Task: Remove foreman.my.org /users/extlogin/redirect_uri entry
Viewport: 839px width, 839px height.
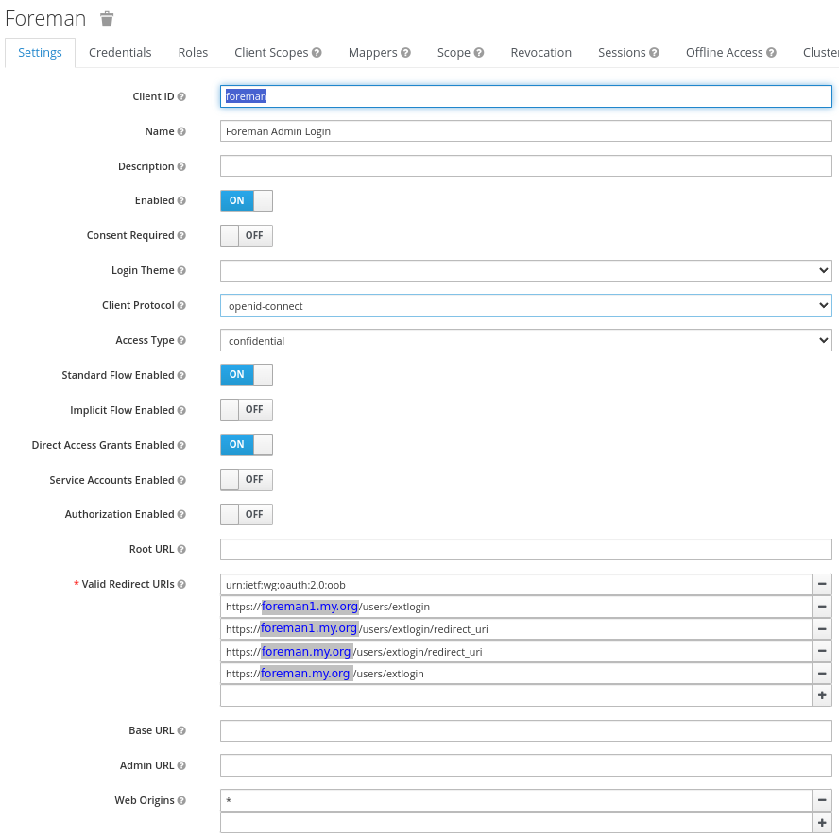Action: tap(822, 652)
